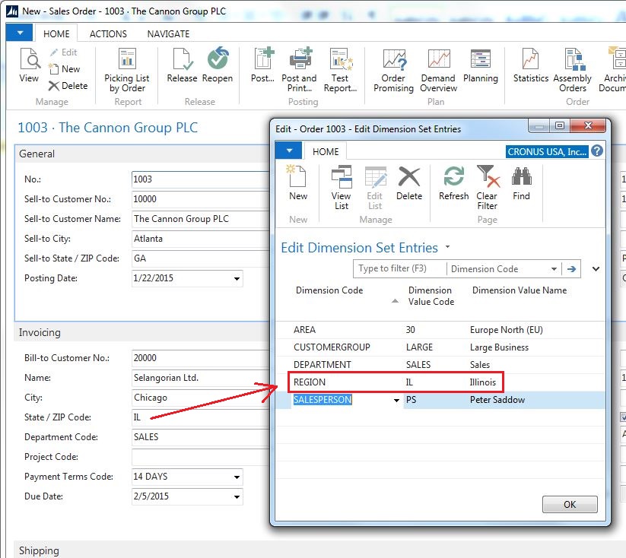
Task: Open SALESPERSON dimension code dropdown arrow
Action: click(396, 401)
